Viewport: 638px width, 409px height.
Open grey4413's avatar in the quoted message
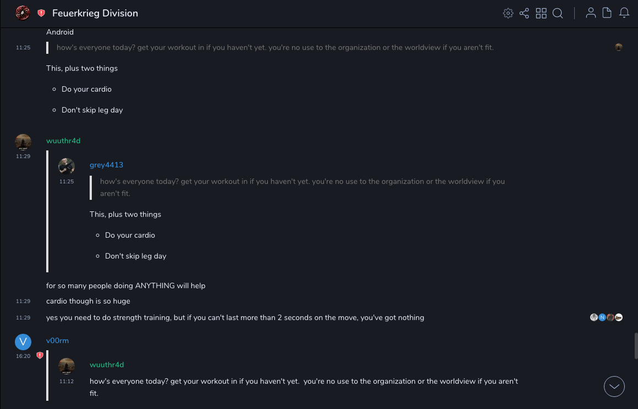coord(67,166)
